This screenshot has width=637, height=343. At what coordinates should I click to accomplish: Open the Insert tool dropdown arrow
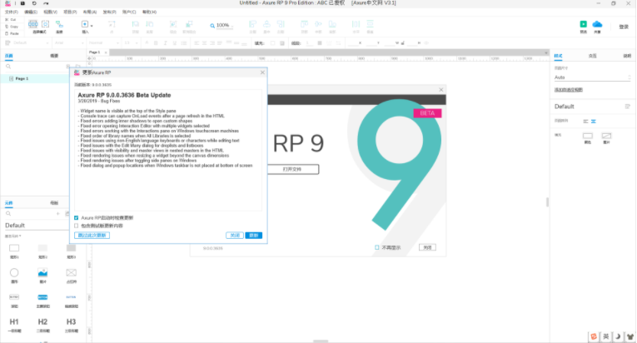click(92, 26)
